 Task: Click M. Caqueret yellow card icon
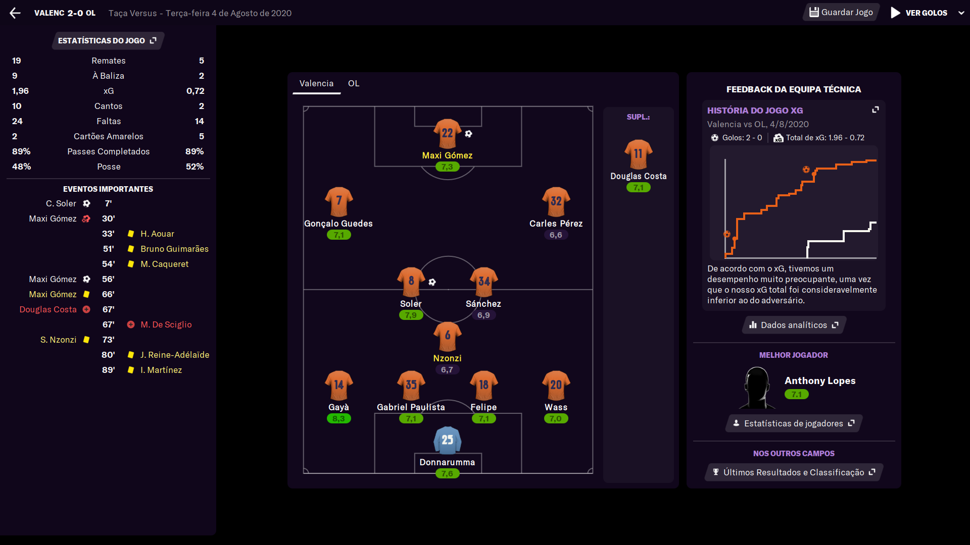(131, 264)
